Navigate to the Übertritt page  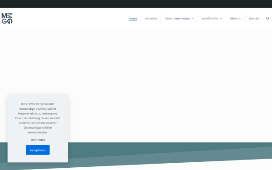(x=236, y=19)
